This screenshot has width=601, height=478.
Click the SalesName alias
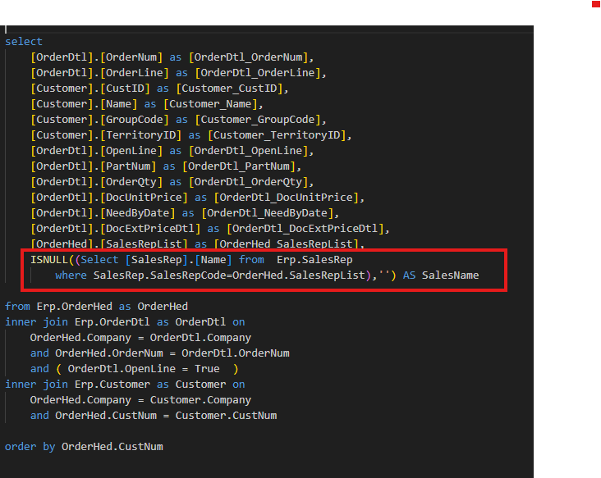[x=451, y=275]
